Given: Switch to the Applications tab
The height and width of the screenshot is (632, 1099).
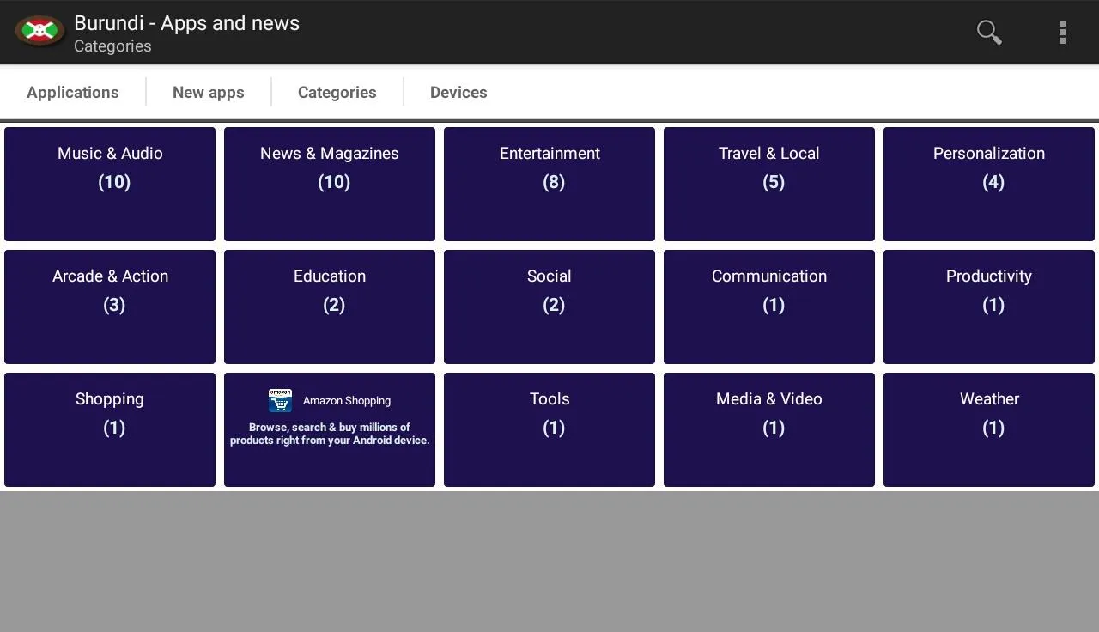Looking at the screenshot, I should [x=73, y=92].
